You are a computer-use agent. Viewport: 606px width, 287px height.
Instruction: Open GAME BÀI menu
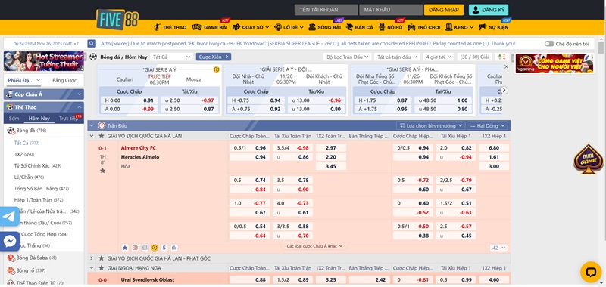[210, 27]
